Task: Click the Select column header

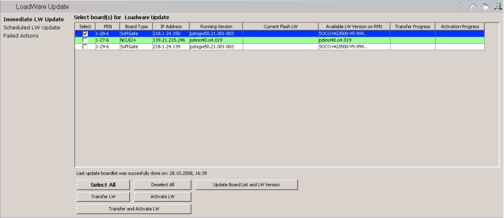Action: [x=85, y=27]
